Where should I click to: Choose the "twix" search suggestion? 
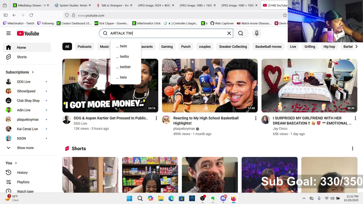tap(126, 77)
